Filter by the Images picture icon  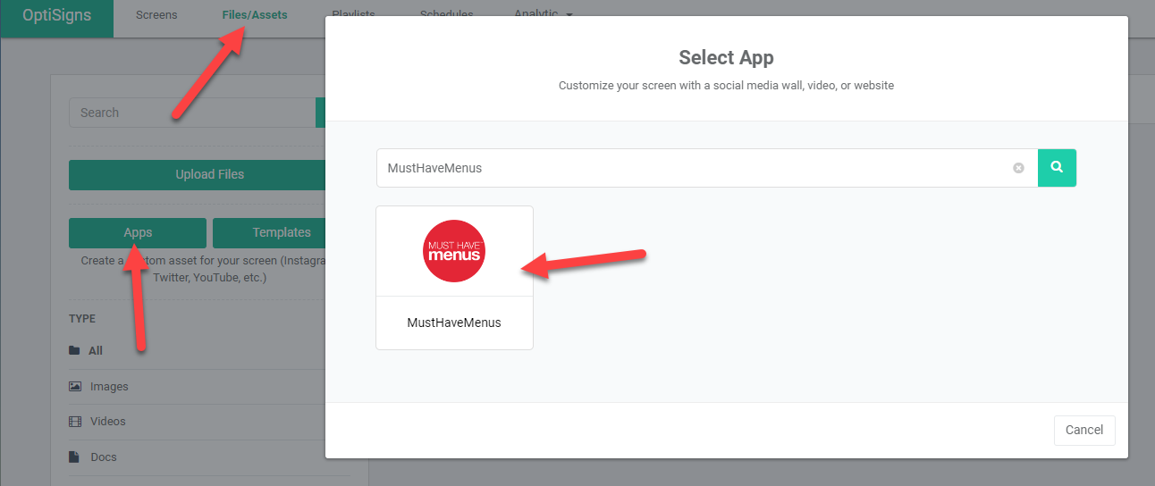pyautogui.click(x=75, y=387)
